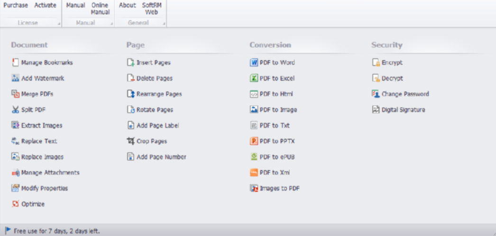Click the PDF to PPTX icon
The width and height of the screenshot is (496, 236).
254,141
